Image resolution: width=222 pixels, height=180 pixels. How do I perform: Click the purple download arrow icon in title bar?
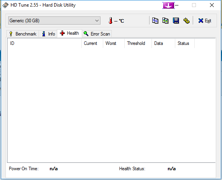(x=169, y=5)
